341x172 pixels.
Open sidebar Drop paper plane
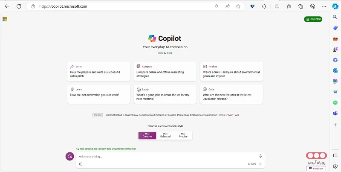(335, 92)
